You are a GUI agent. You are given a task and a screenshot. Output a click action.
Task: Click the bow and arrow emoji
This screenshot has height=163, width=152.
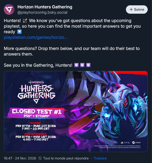[25, 21]
